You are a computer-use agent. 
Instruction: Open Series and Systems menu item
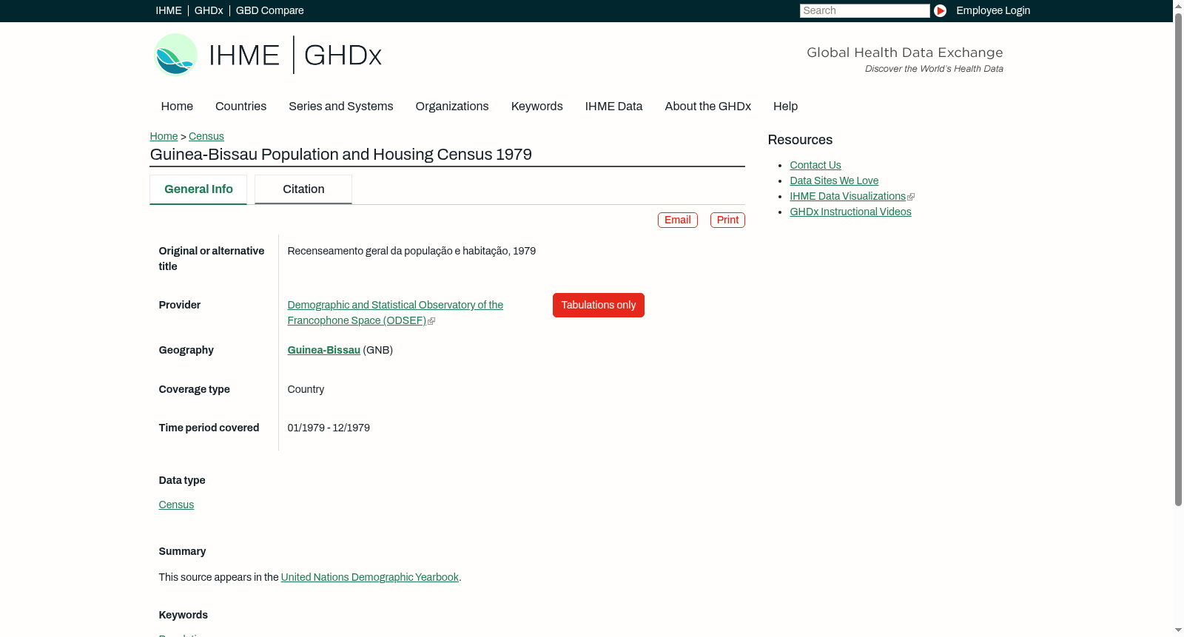tap(341, 107)
